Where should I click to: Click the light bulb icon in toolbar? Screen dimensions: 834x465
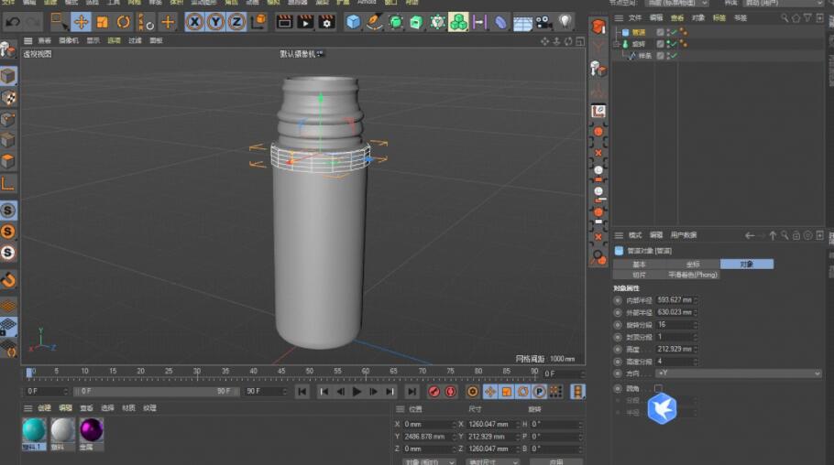point(565,21)
